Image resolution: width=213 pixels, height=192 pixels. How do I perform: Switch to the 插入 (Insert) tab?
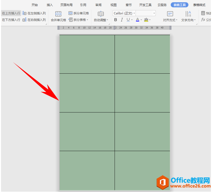50,5
